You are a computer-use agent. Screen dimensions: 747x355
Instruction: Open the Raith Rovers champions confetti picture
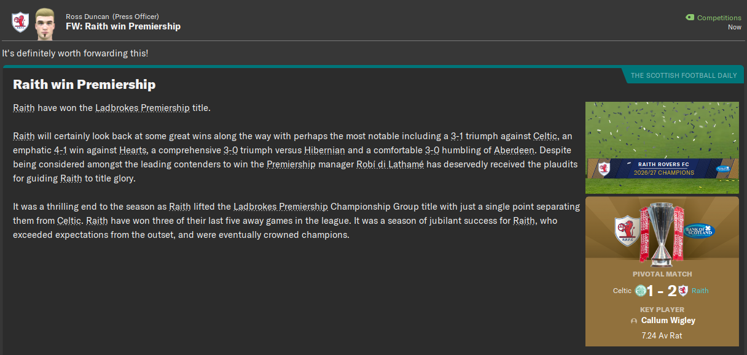pos(662,147)
